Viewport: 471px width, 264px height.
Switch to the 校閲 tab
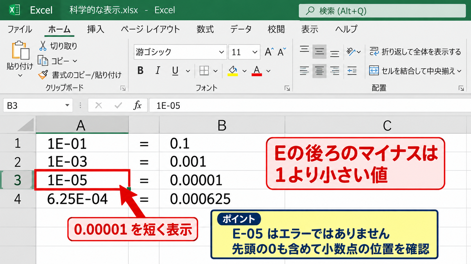click(276, 29)
